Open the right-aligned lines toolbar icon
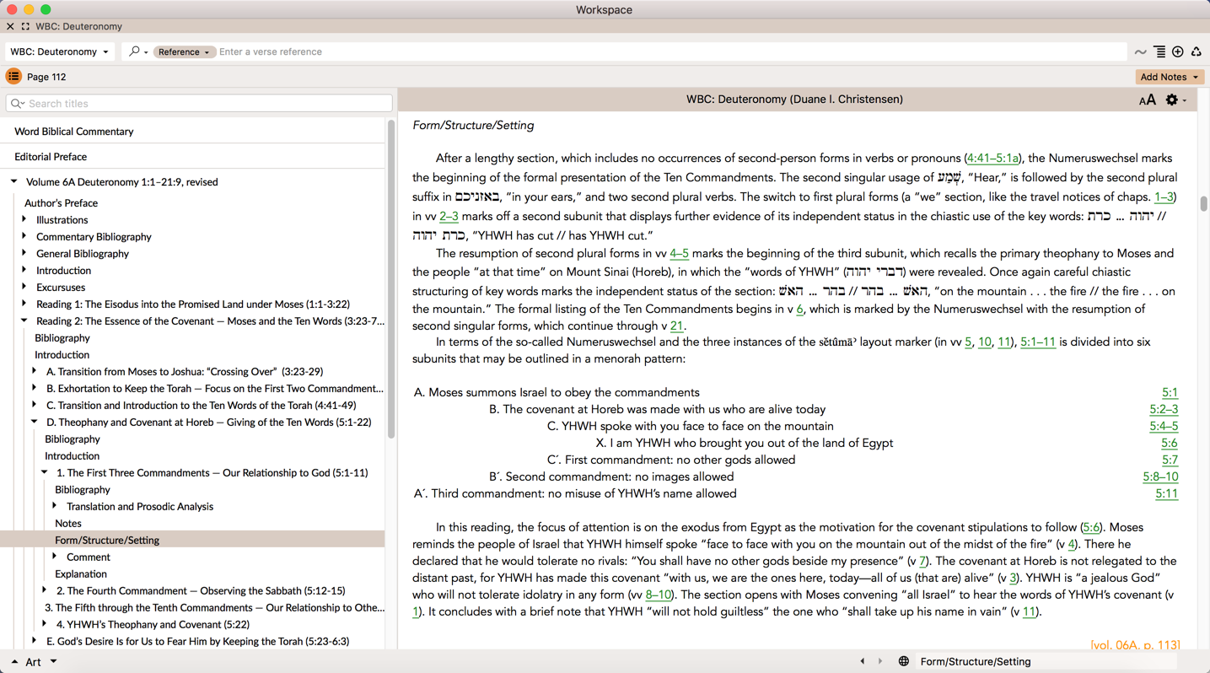Image resolution: width=1210 pixels, height=673 pixels. coord(1160,52)
